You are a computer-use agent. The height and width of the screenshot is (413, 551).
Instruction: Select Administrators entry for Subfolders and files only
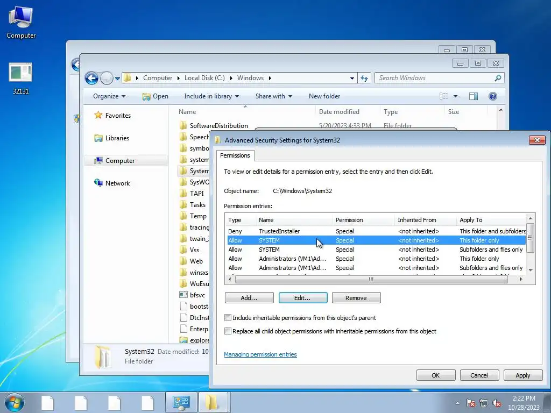click(375, 268)
